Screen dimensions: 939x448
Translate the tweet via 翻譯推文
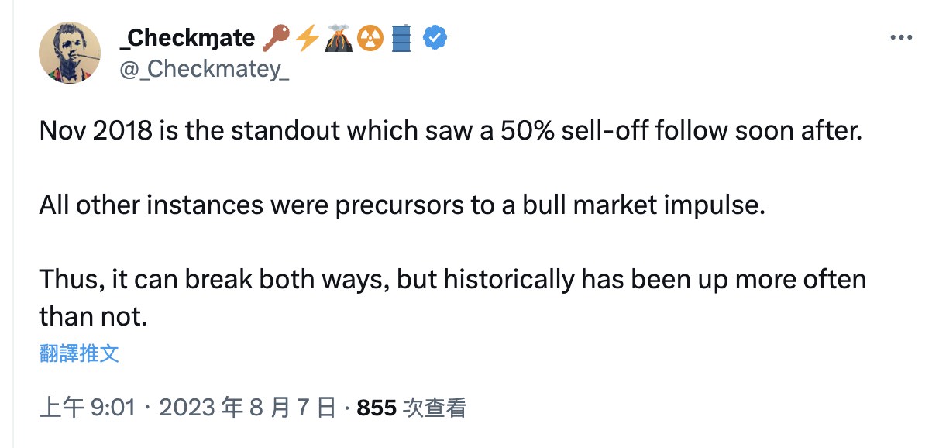coord(79,354)
